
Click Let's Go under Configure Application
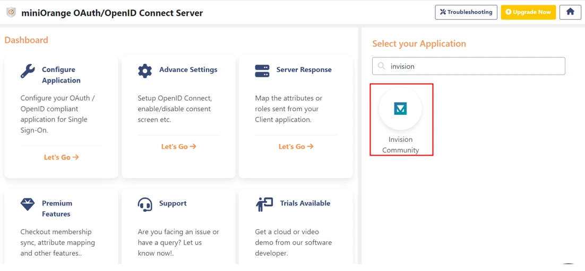click(x=61, y=157)
